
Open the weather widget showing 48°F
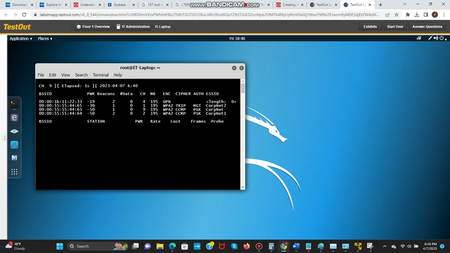[16, 246]
